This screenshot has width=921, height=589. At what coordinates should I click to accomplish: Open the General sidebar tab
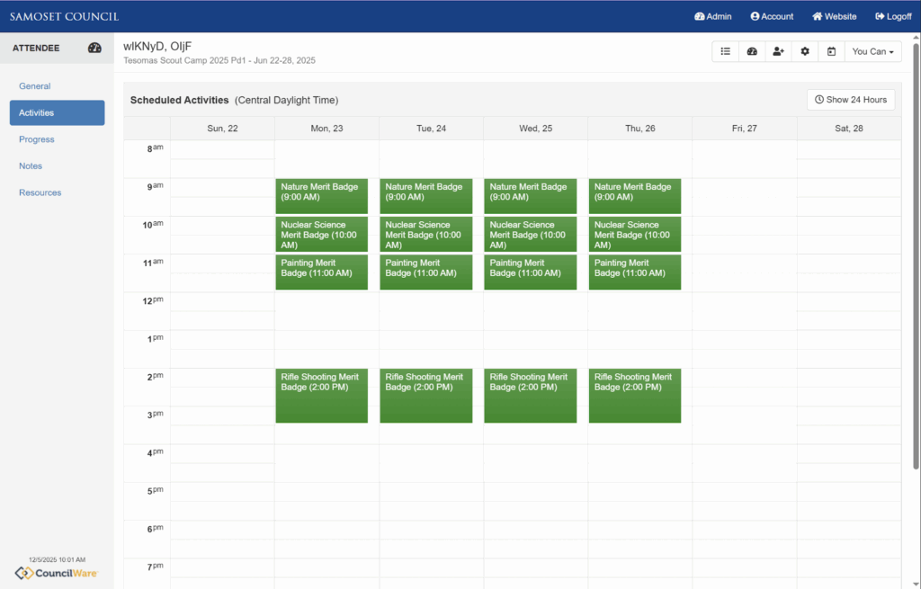click(x=35, y=86)
